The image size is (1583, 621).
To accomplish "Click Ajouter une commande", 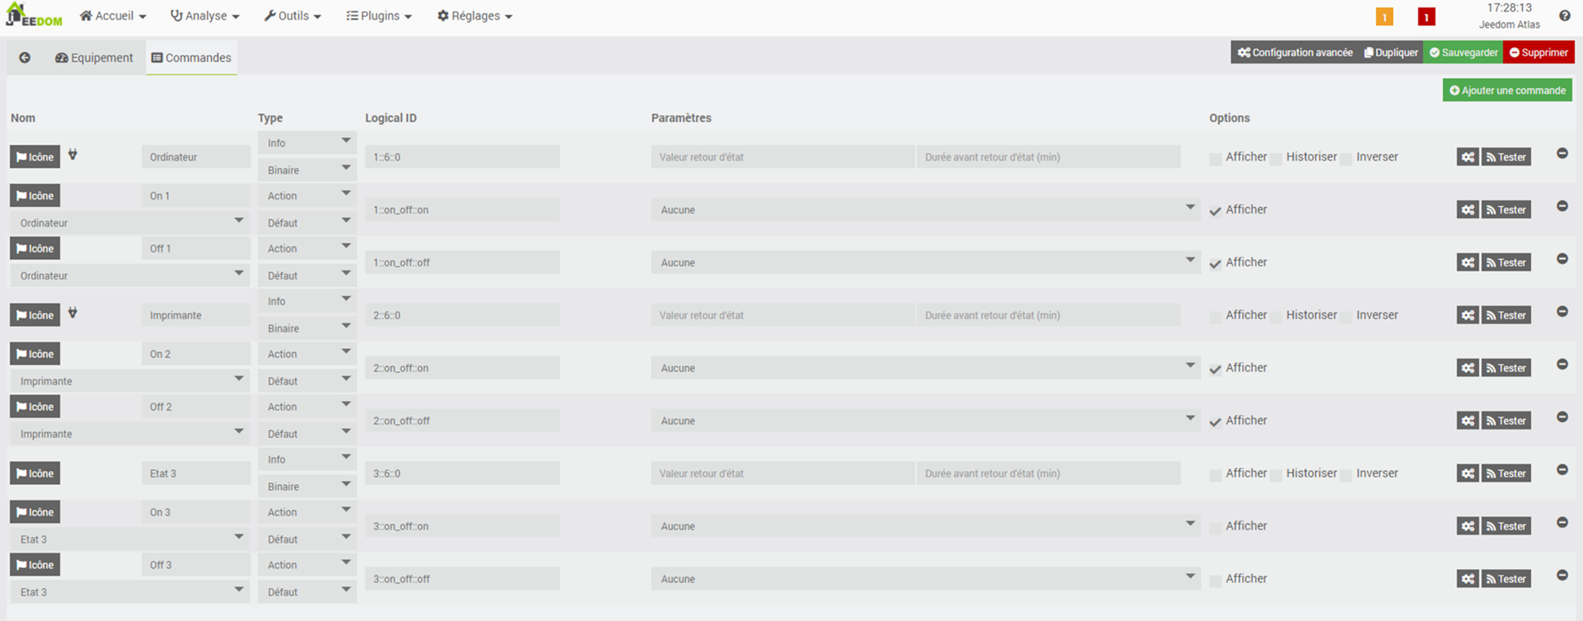I will pyautogui.click(x=1507, y=90).
